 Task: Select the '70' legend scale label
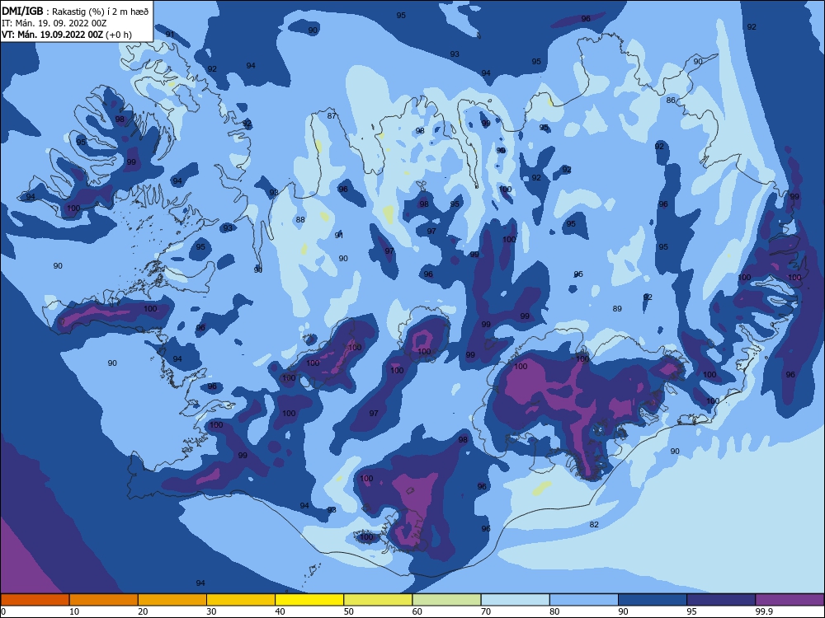click(x=486, y=611)
